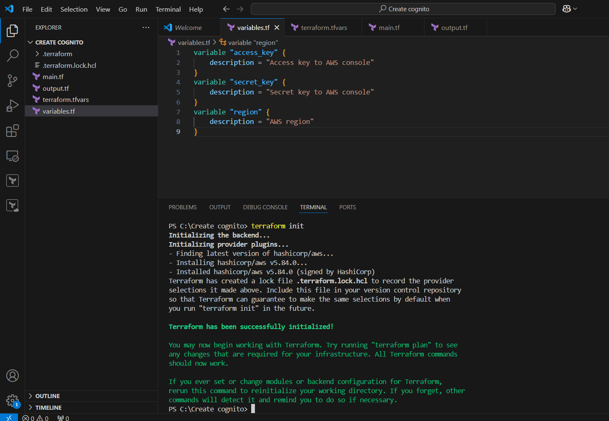This screenshot has width=609, height=421.
Task: Open the HCP Terraform cloud view icon
Action: coord(12,206)
